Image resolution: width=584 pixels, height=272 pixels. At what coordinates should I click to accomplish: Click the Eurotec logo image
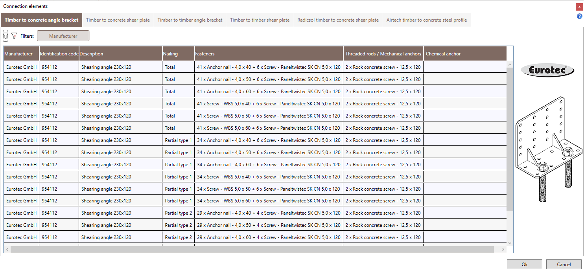[547, 70]
